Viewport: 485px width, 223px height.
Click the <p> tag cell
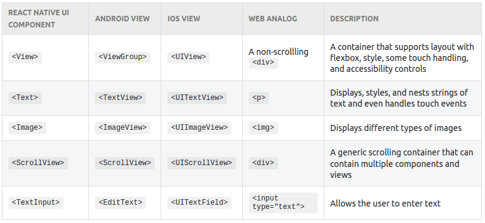tap(259, 98)
